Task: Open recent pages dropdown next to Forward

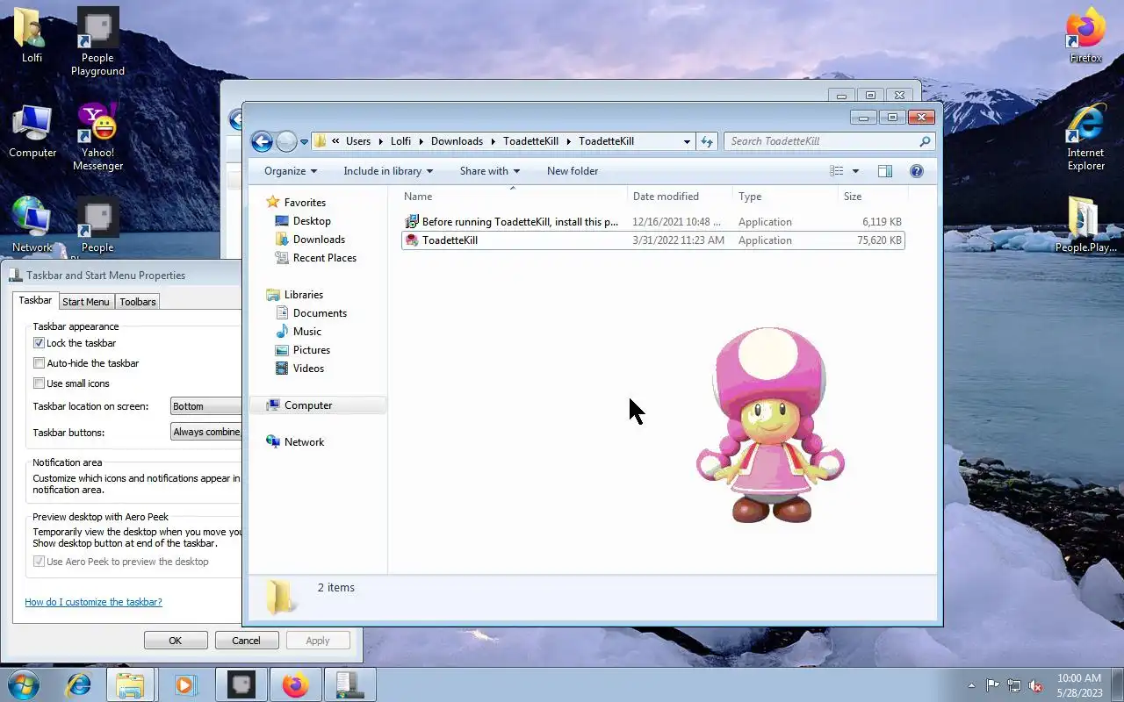Action: pos(304,141)
